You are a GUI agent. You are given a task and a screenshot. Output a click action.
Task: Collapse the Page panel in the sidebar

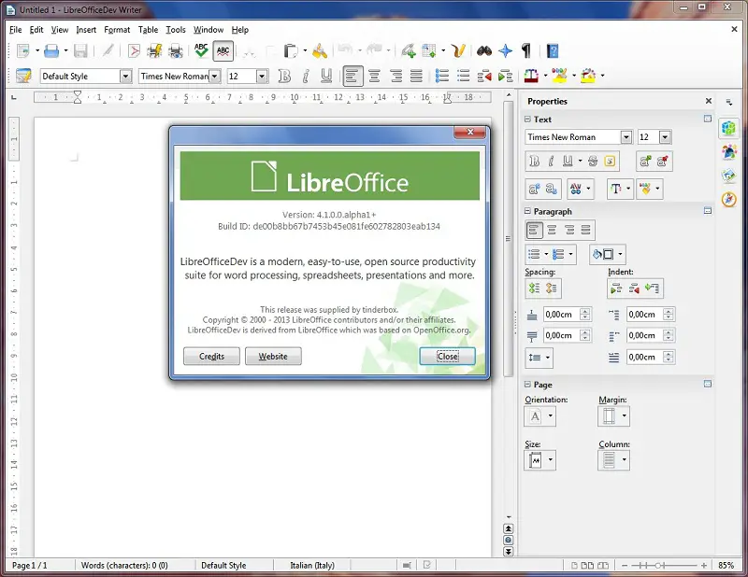(527, 384)
